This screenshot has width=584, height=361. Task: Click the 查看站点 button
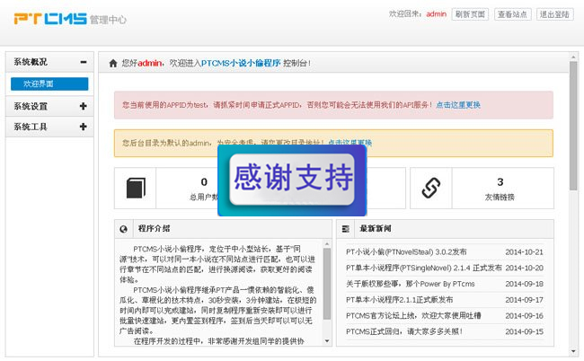512,14
